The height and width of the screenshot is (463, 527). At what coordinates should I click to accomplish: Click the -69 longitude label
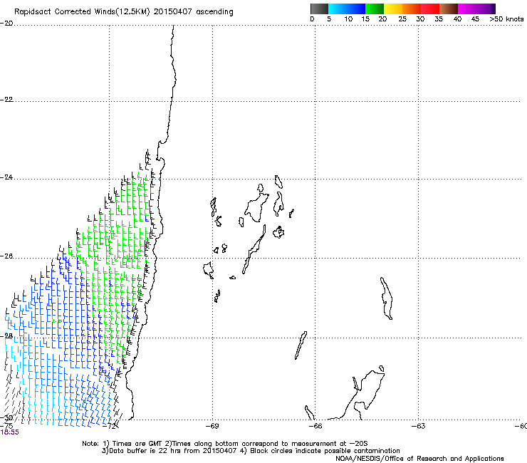(x=212, y=426)
